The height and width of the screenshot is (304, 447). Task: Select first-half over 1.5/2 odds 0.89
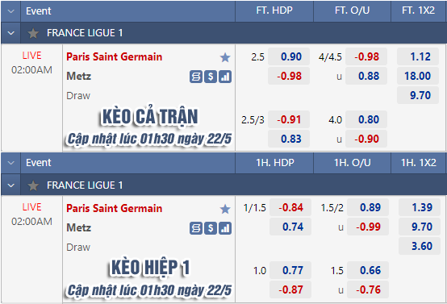tap(368, 207)
